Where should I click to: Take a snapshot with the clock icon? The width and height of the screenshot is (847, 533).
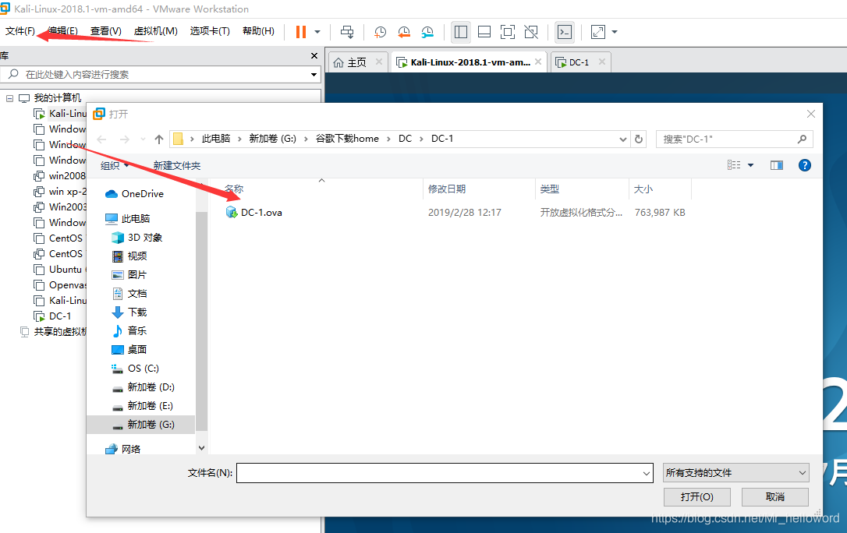click(x=381, y=32)
